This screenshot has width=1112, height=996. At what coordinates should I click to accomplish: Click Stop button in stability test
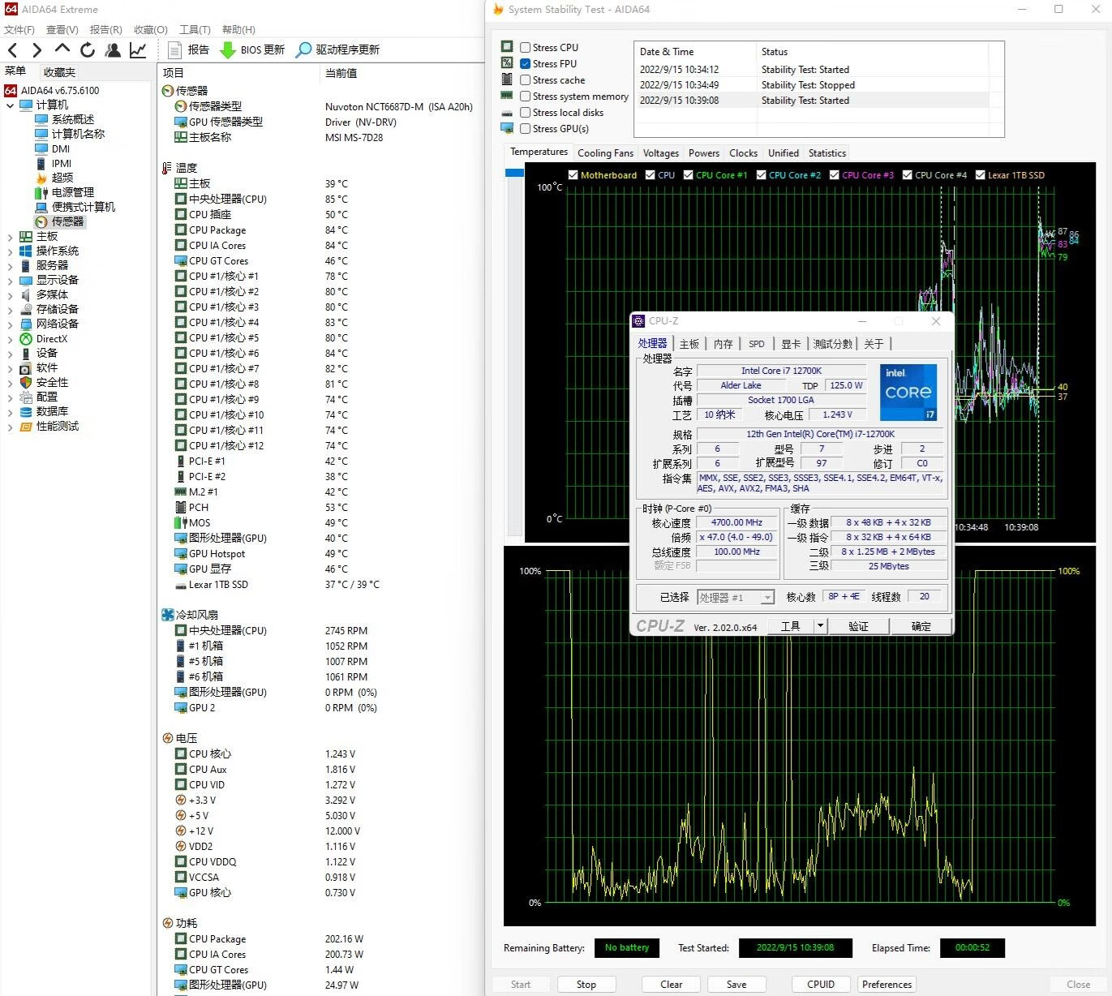586,985
